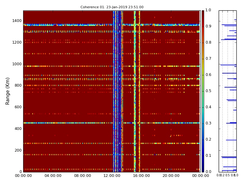Click the colorbar 0.4 label
This screenshot has width=244, height=183.
click(208, 107)
